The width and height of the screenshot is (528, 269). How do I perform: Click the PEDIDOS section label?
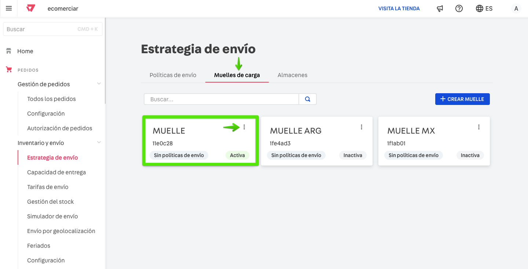28,70
